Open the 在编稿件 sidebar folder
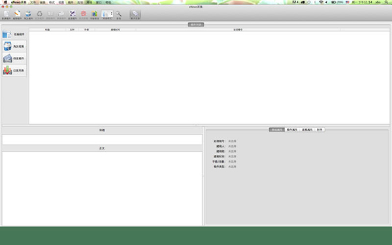Screen dimensions: 392x245 pyautogui.click(x=14, y=34)
